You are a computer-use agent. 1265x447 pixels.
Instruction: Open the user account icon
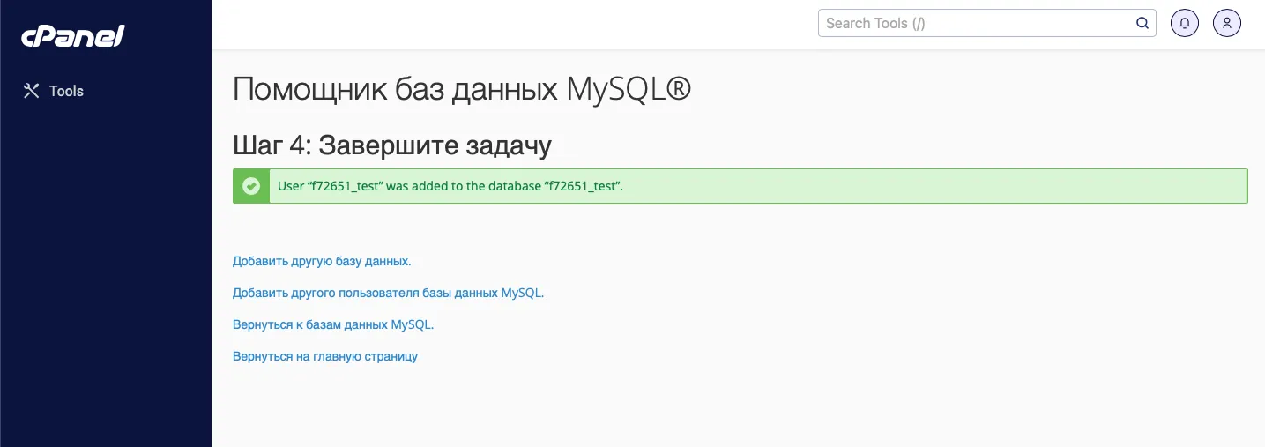pyautogui.click(x=1227, y=23)
